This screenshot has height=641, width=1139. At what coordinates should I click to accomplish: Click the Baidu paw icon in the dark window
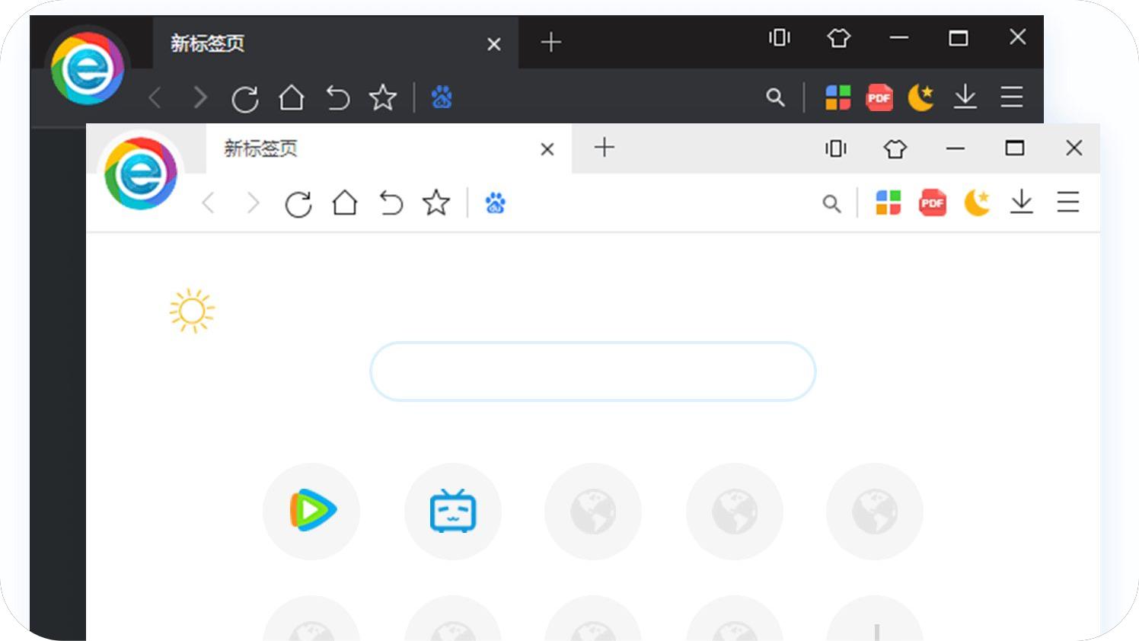pos(442,97)
